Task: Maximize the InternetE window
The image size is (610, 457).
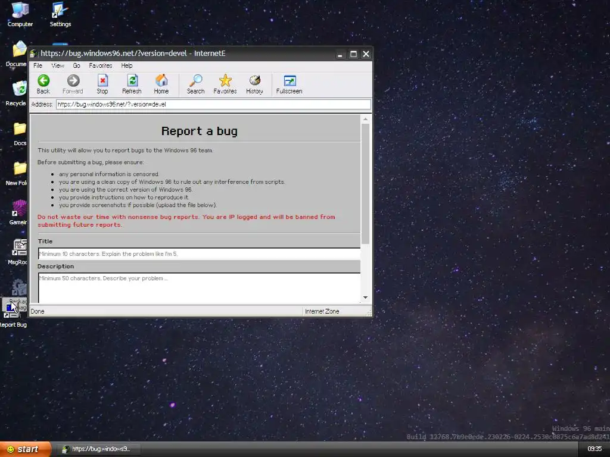Action: [x=353, y=54]
